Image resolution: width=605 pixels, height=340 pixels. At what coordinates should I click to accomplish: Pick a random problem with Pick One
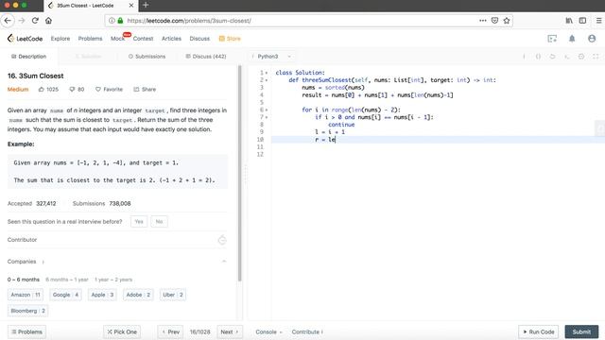point(122,331)
